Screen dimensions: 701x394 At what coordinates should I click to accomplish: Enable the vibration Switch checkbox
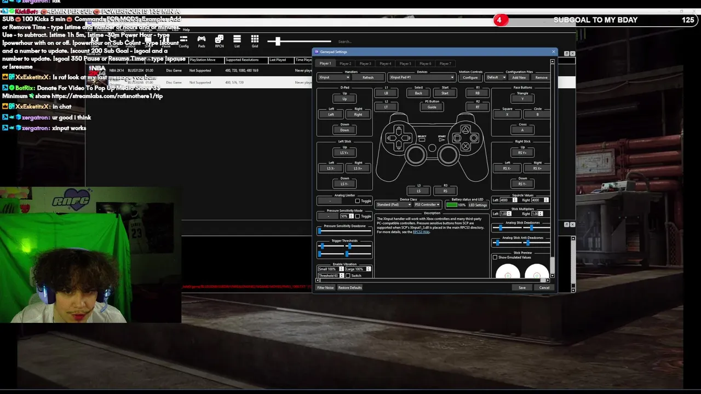(348, 276)
